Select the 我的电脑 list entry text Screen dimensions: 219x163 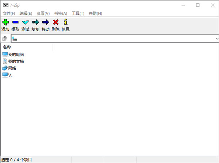[x=16, y=54]
